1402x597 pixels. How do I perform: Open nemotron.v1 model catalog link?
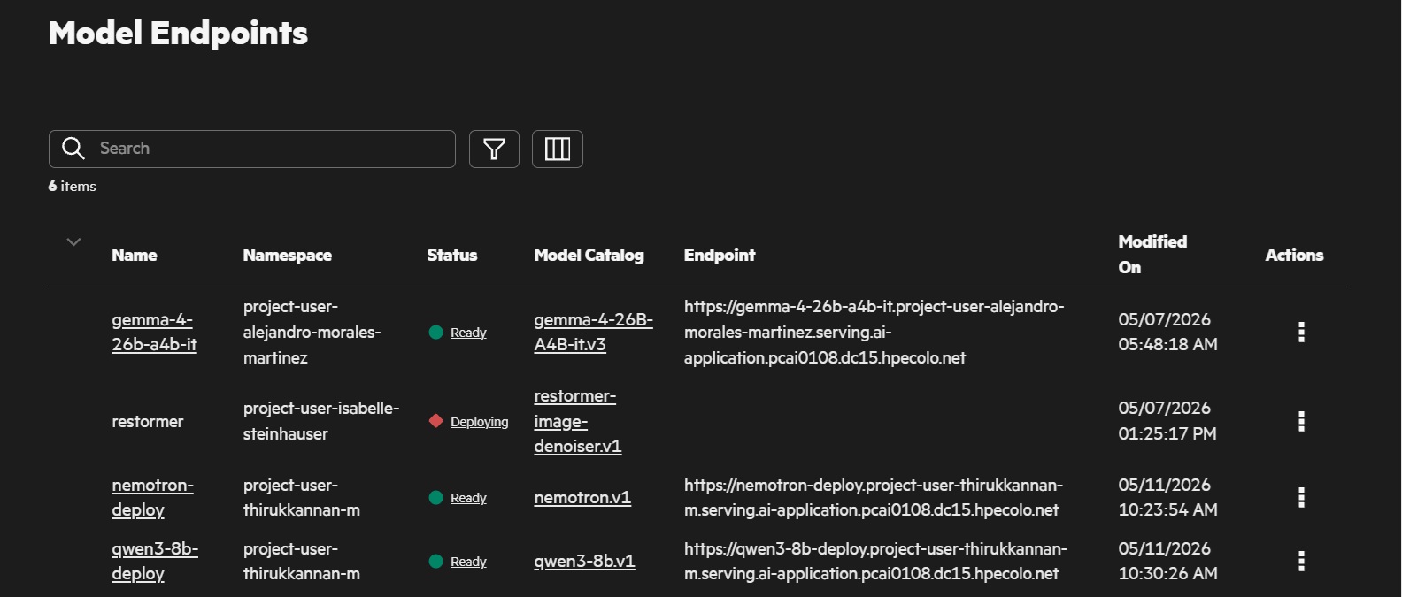coord(582,498)
